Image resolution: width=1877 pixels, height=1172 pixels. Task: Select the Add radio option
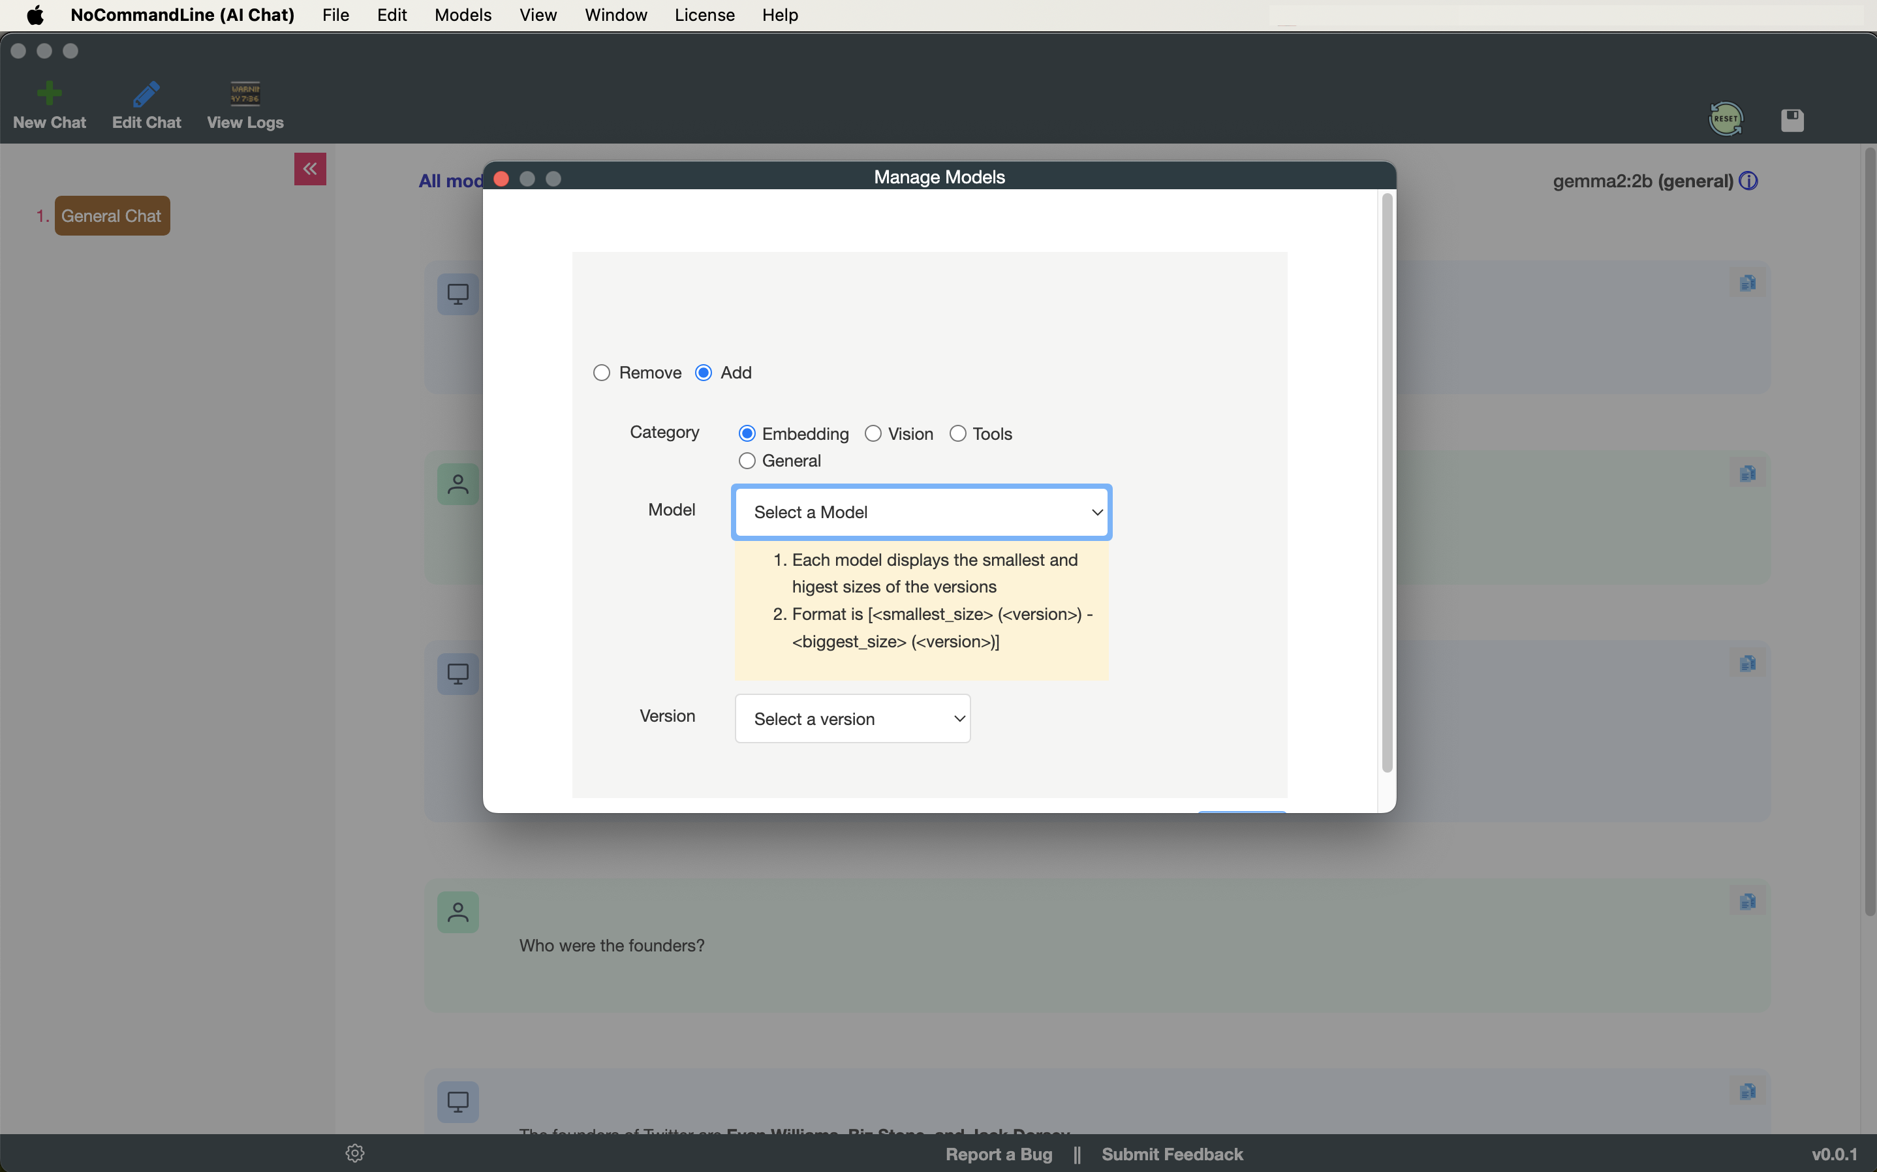(703, 373)
